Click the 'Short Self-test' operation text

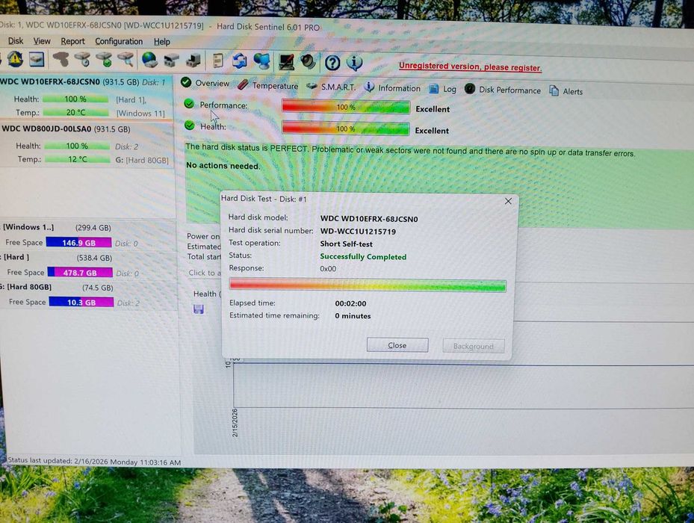tap(346, 244)
